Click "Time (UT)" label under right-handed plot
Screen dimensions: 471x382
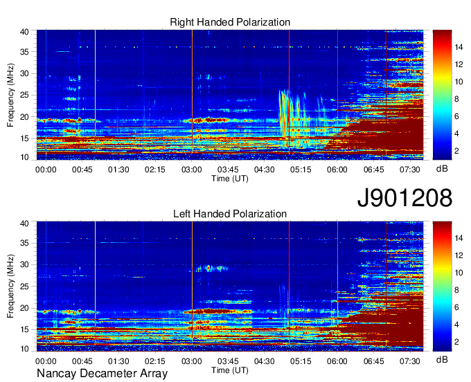[x=230, y=179]
